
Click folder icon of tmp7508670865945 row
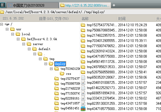tap(83, 30)
